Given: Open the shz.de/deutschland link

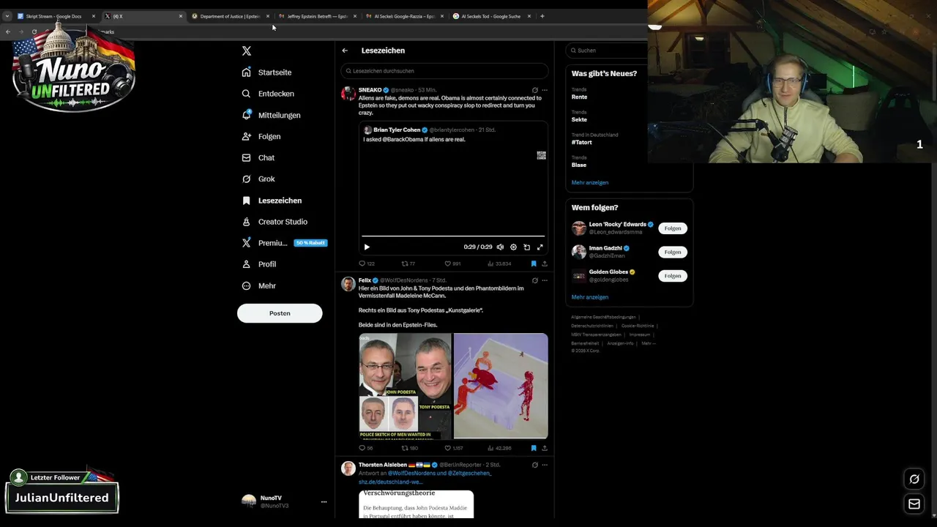Looking at the screenshot, I should click(x=391, y=482).
